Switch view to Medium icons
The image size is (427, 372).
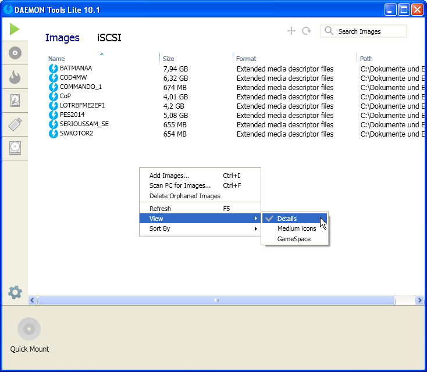(x=297, y=229)
